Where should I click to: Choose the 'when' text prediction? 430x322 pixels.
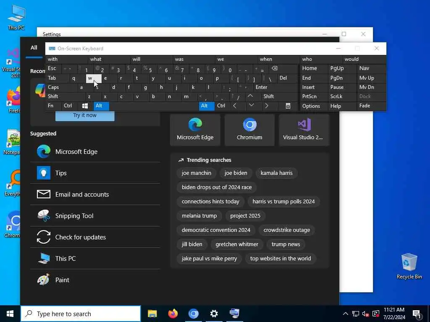[279, 59]
